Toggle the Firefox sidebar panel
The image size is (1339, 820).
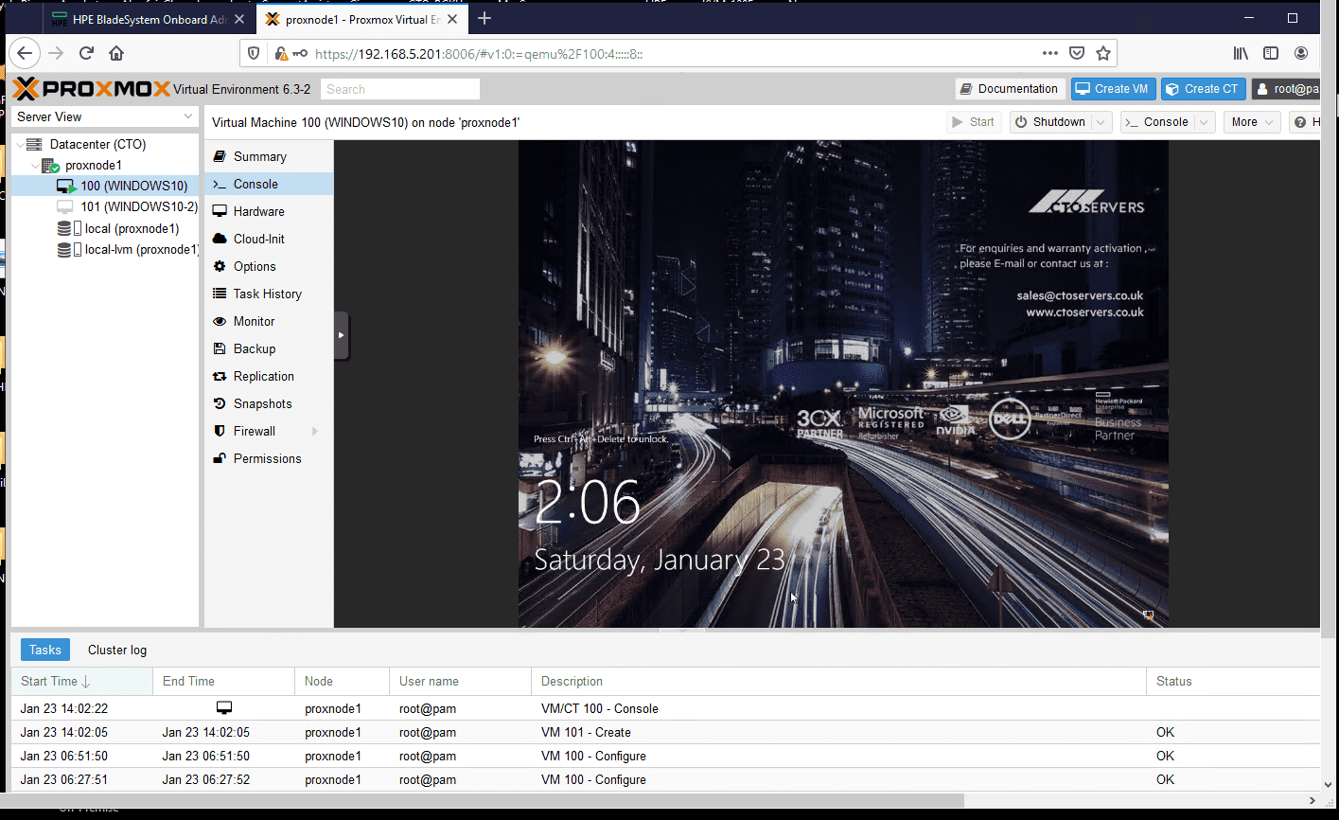(1271, 53)
